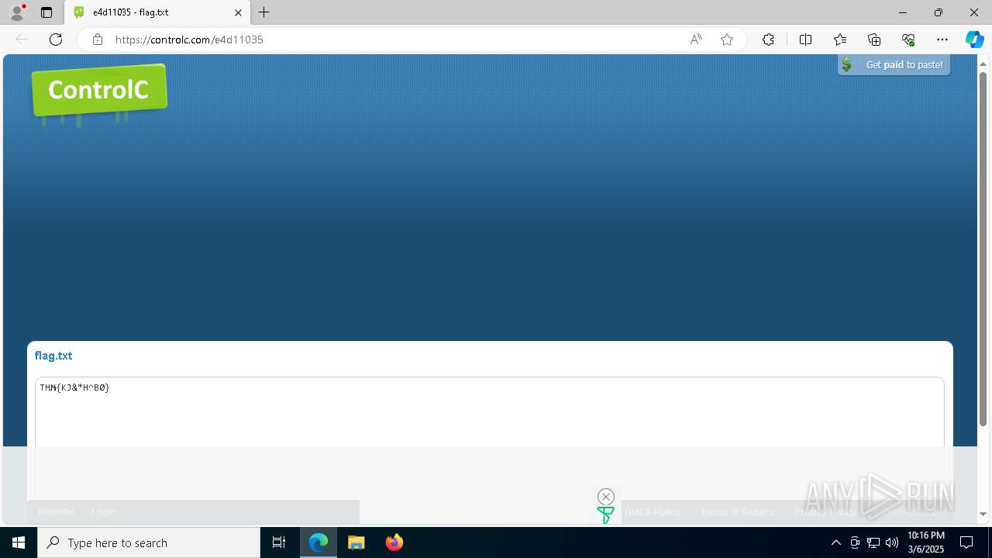Open Microsoft Edge from taskbar
Screen dimensions: 992x558
click(319, 542)
